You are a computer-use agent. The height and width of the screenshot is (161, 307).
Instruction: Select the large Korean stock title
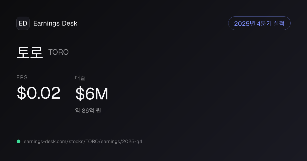tap(30, 52)
